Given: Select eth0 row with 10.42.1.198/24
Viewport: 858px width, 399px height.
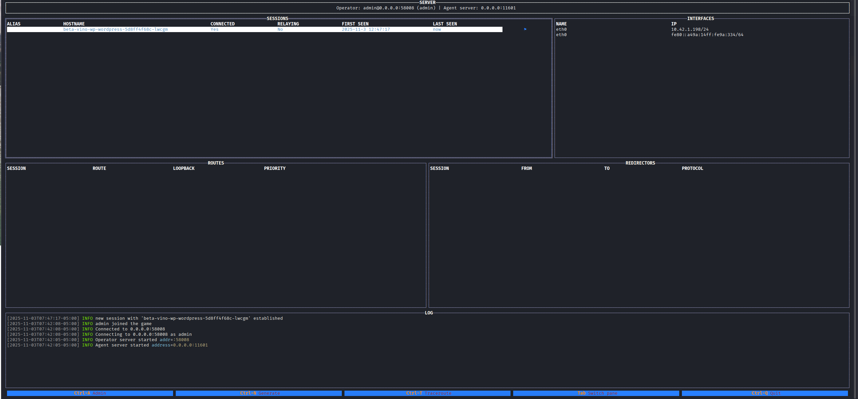Looking at the screenshot, I should (690, 29).
